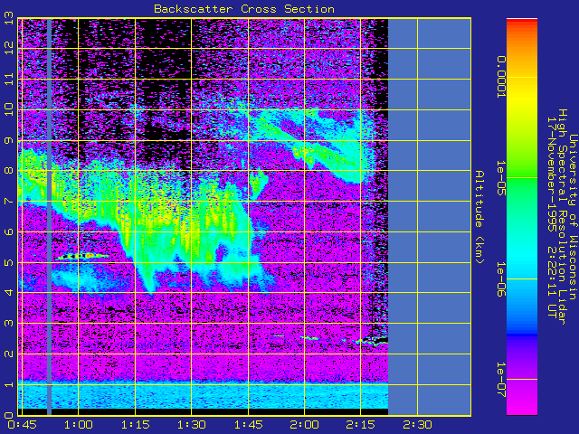Viewport: 579px width, 434px height.
Task: Click the gray vertical data gap stripe
Action: [x=49, y=217]
